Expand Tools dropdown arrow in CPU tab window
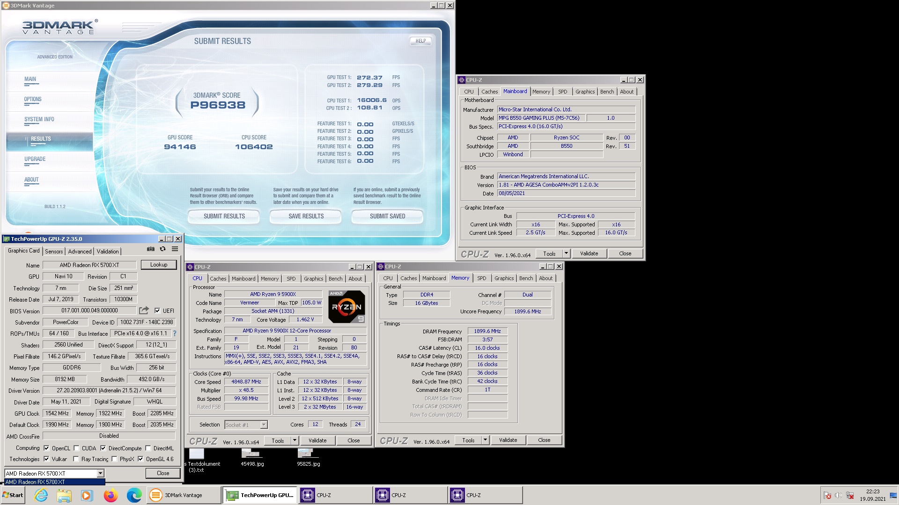The width and height of the screenshot is (899, 505). pos(294,440)
